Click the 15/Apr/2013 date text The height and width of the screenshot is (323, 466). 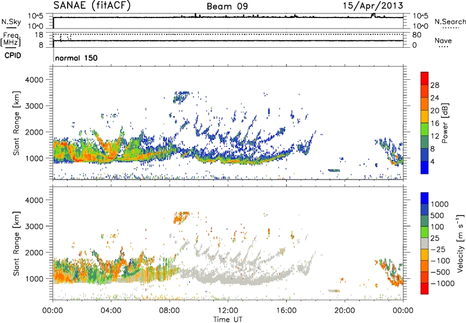tap(373, 6)
